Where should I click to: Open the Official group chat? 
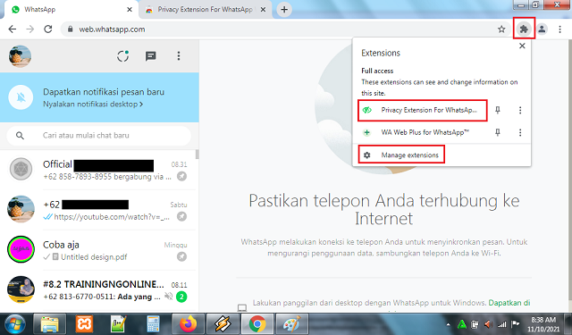click(x=98, y=170)
